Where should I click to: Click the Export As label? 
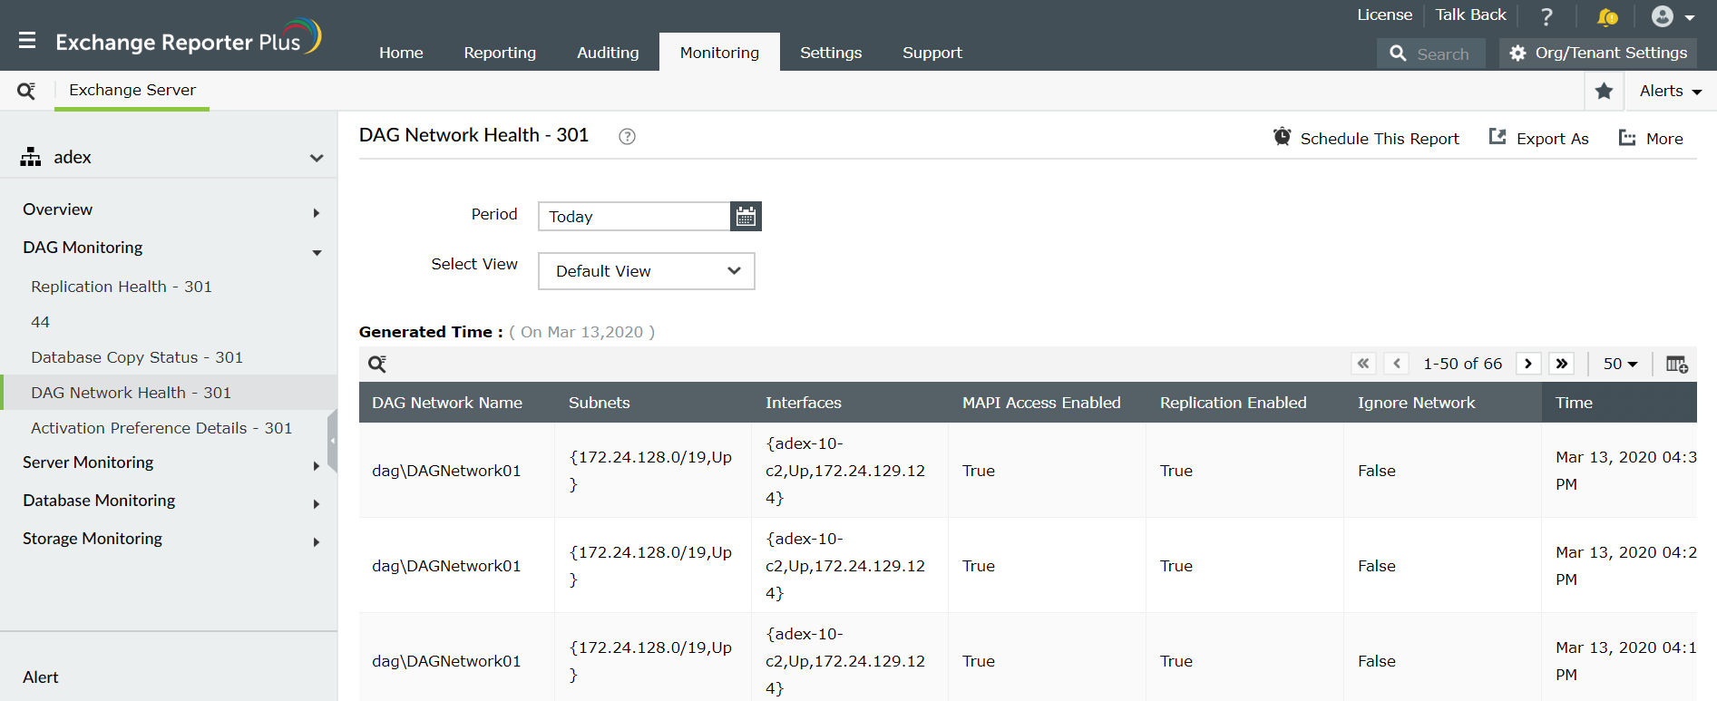pyautogui.click(x=1553, y=139)
